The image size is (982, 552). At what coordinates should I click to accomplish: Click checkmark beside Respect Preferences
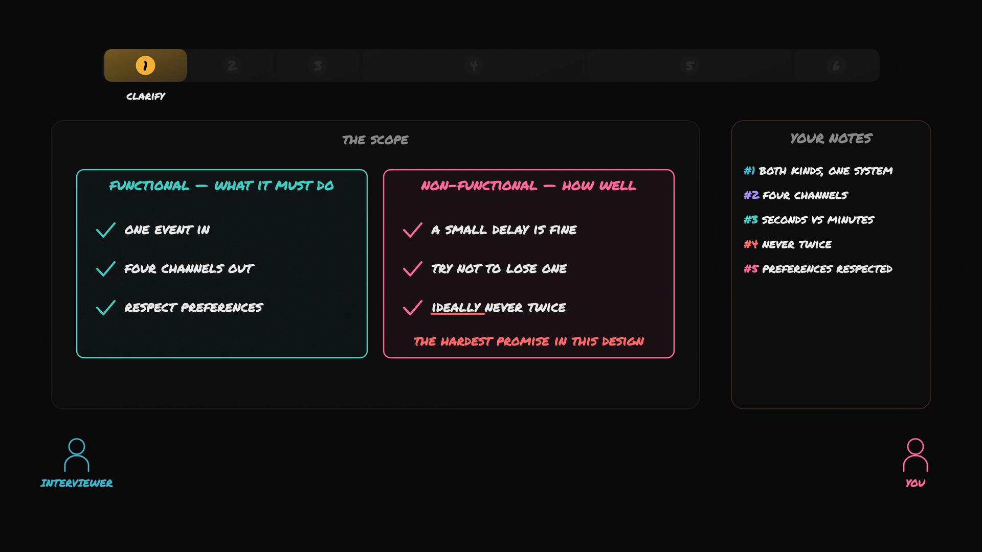[x=106, y=308]
